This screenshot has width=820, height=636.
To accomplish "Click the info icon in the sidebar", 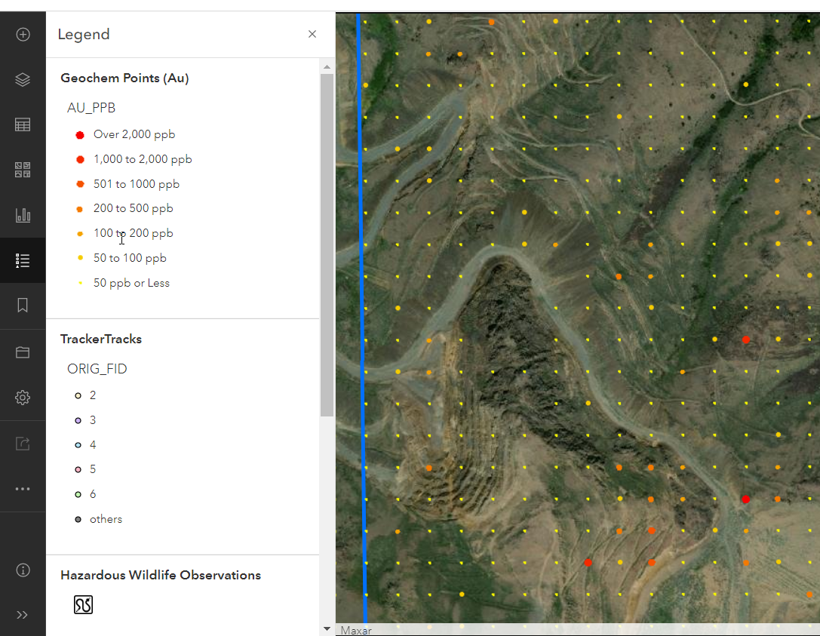I will click(x=23, y=570).
